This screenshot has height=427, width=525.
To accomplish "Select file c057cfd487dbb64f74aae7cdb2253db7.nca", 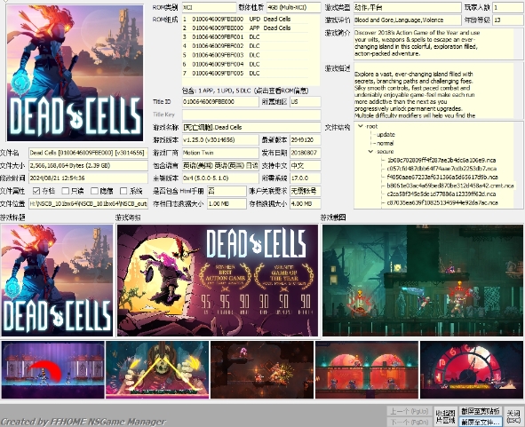I will 441,169.
